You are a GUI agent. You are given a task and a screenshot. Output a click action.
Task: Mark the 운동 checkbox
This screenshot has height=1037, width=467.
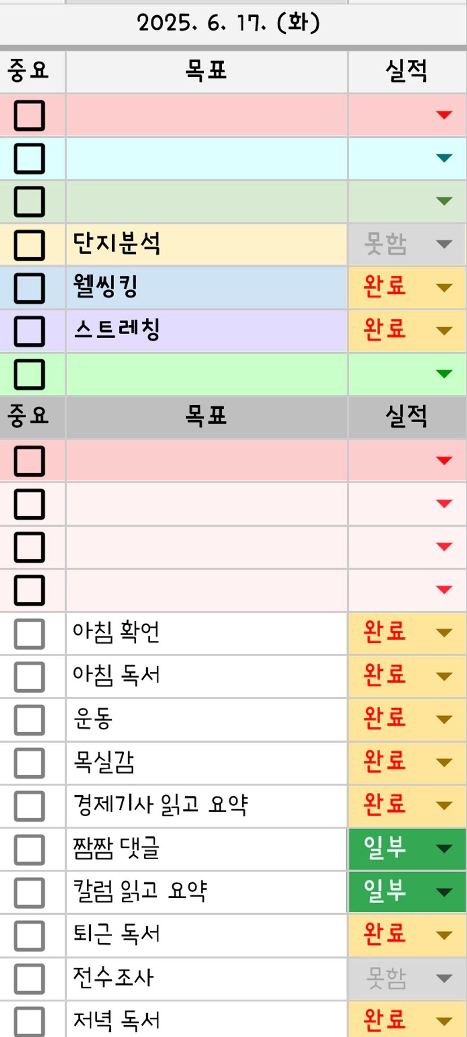(x=29, y=720)
